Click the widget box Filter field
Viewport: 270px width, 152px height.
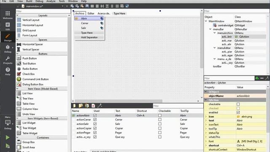[43, 11]
